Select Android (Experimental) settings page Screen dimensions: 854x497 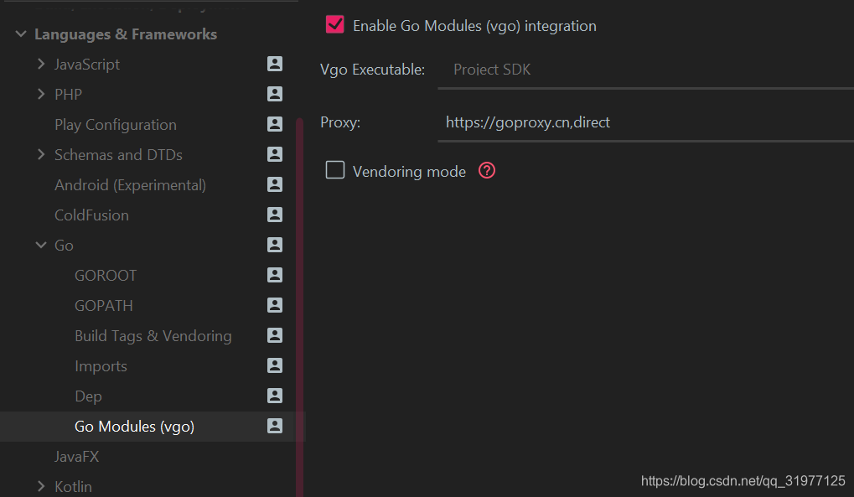tap(130, 185)
